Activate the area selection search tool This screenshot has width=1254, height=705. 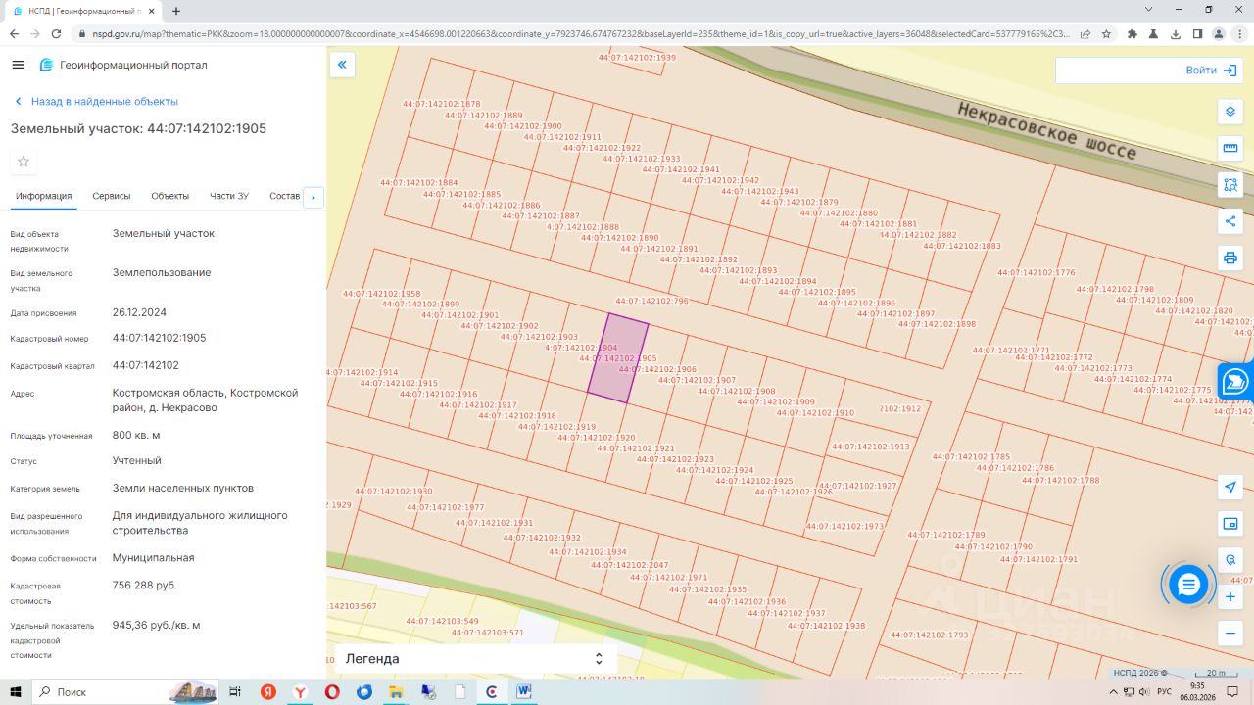click(x=1230, y=184)
